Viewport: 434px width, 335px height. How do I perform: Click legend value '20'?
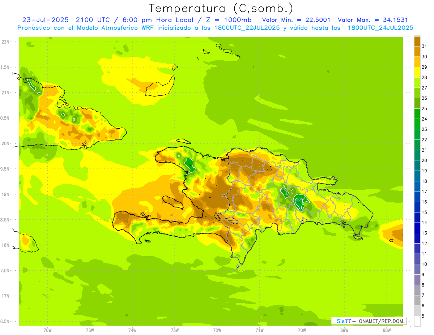[424, 160]
